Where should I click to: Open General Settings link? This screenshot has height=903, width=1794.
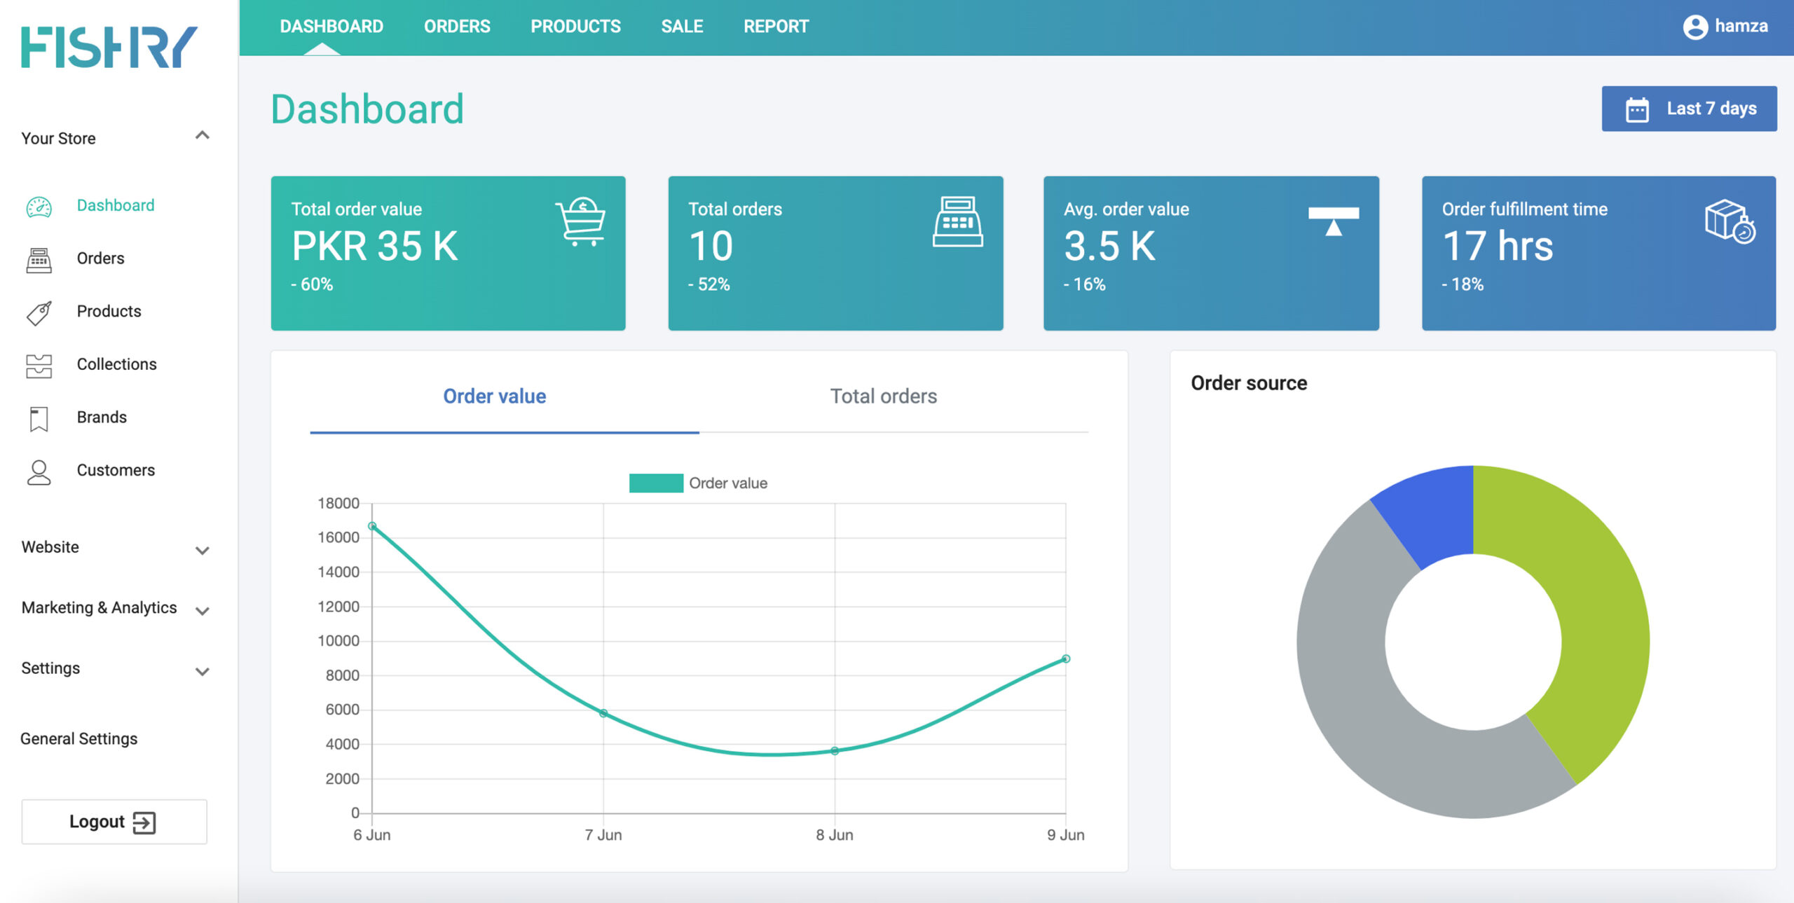point(79,738)
